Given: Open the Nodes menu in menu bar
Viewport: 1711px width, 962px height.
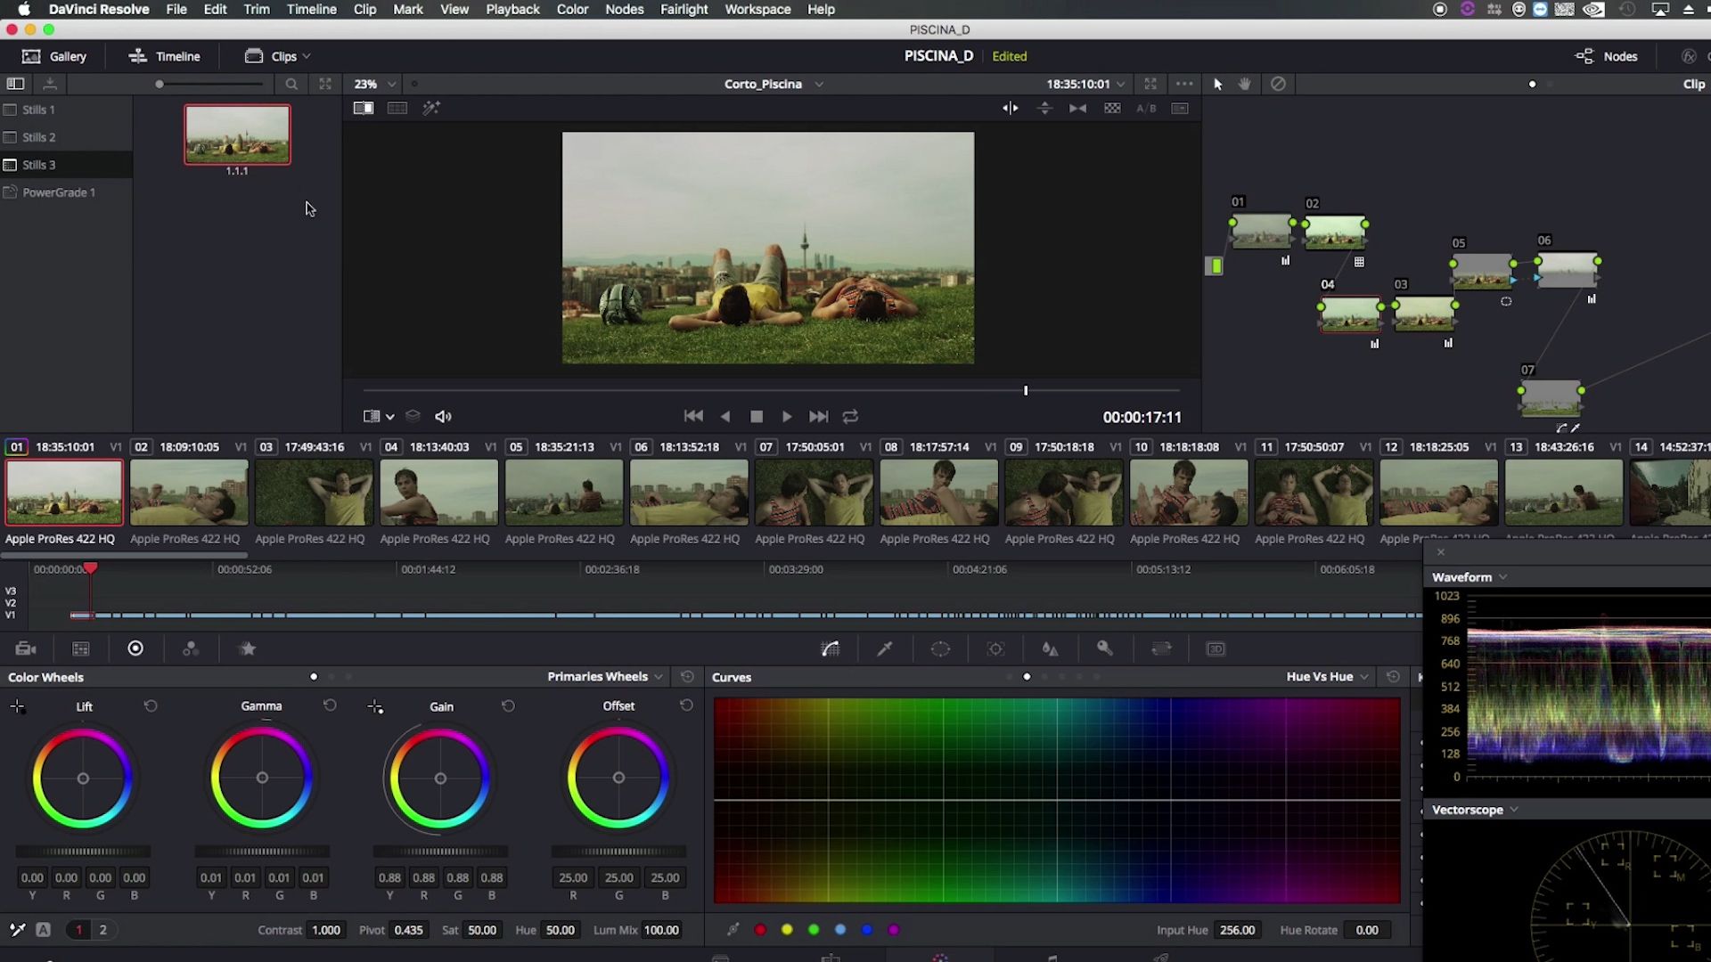Looking at the screenshot, I should click(624, 9).
